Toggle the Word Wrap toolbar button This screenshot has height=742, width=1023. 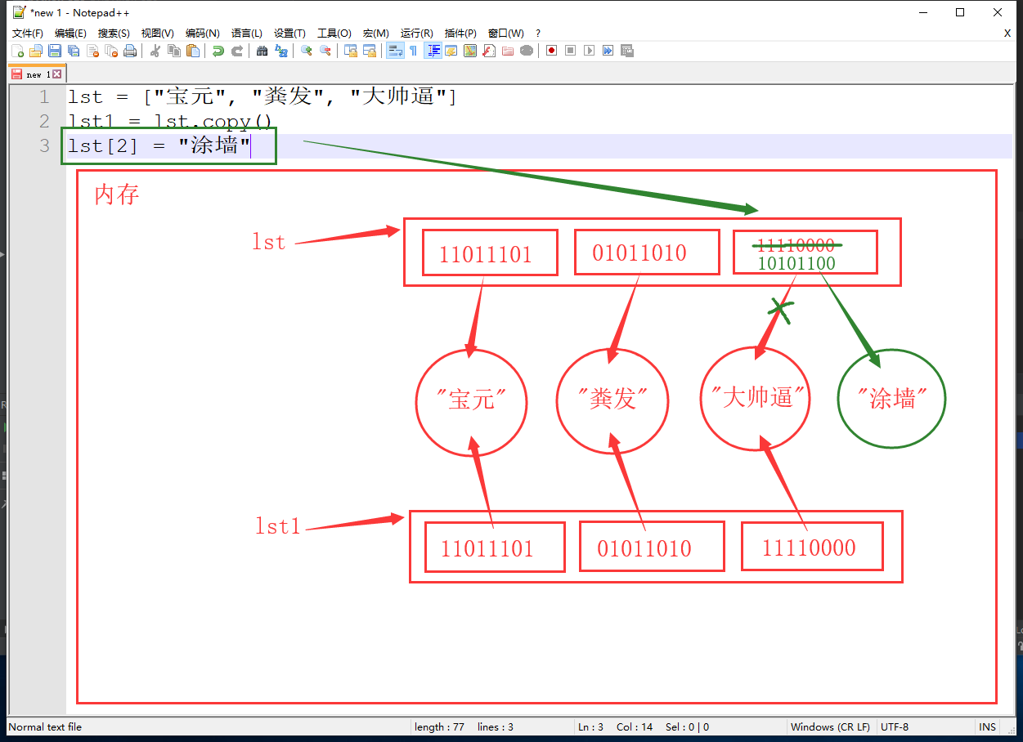394,51
